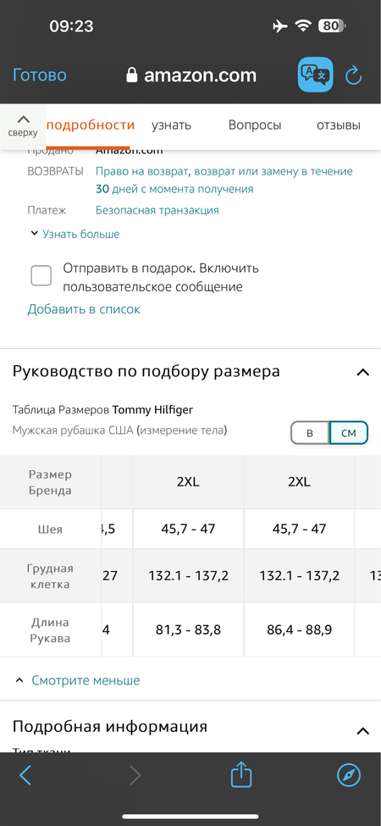Check the Отправить в подарок checkbox
381x826 pixels.
click(x=41, y=276)
